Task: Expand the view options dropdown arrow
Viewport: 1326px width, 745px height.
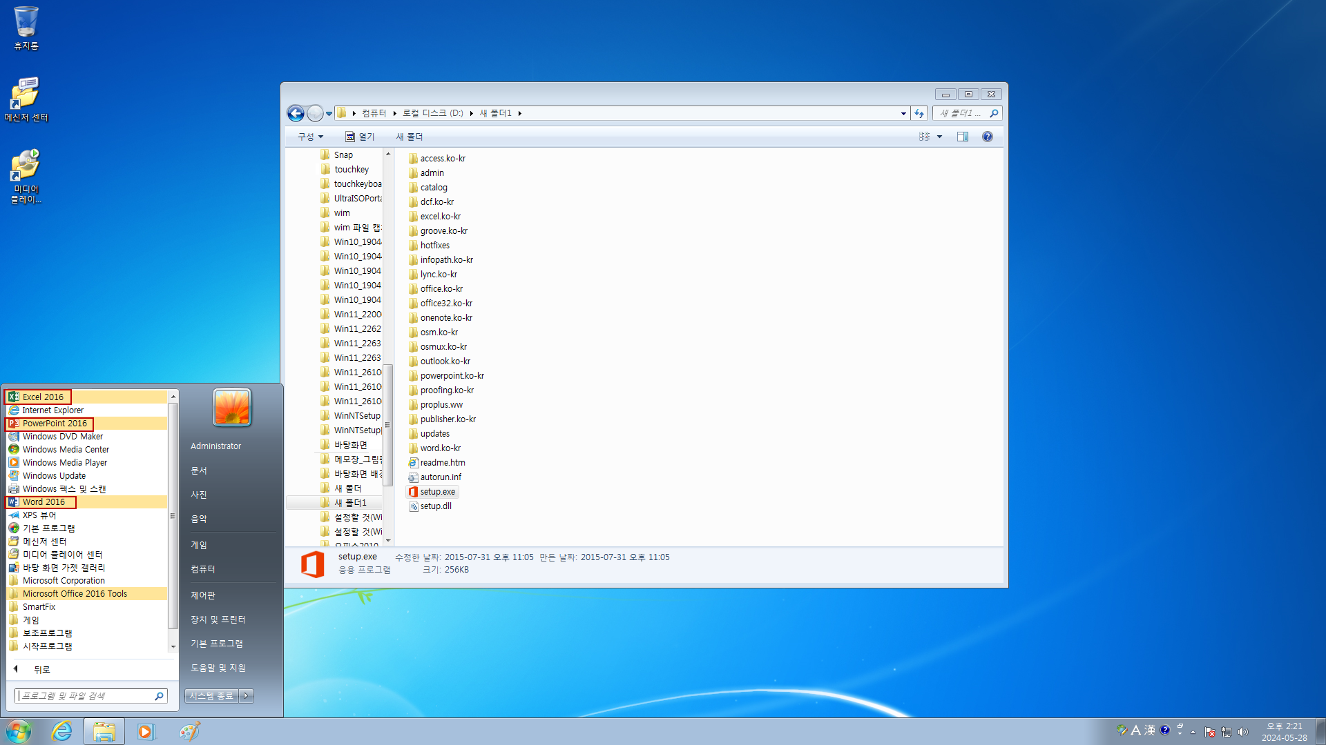Action: tap(939, 137)
